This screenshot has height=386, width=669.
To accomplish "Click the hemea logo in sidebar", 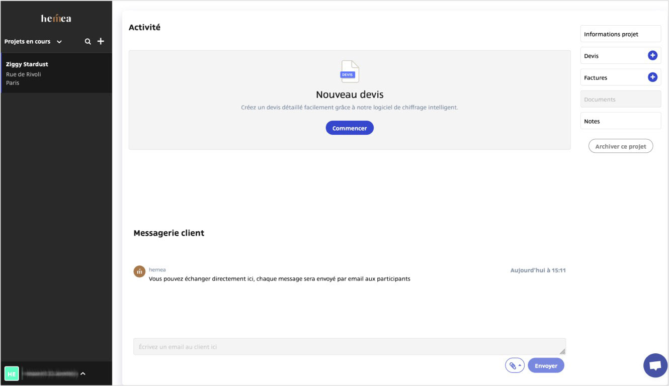I will [x=56, y=19].
